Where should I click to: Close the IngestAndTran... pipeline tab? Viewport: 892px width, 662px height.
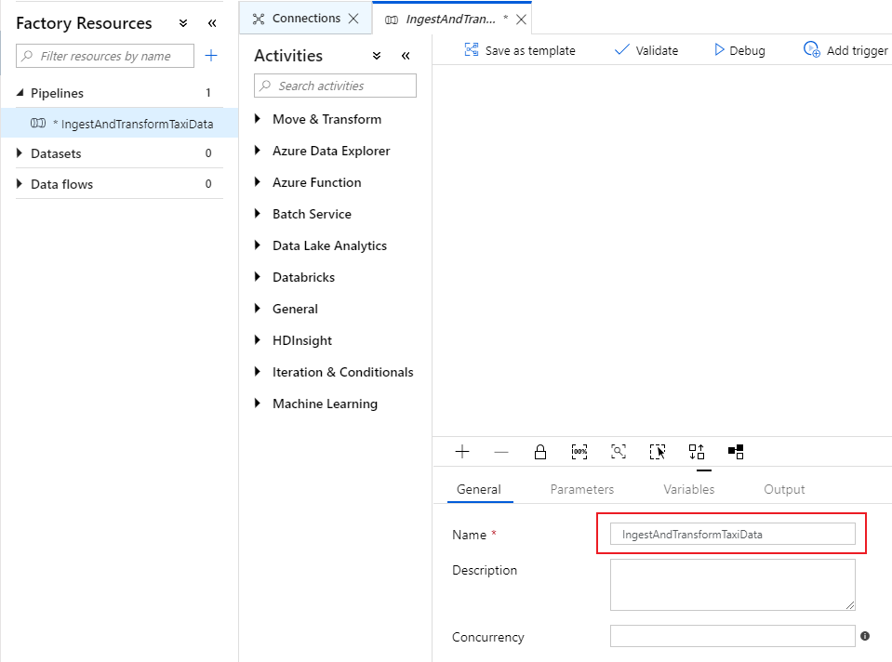point(521,20)
